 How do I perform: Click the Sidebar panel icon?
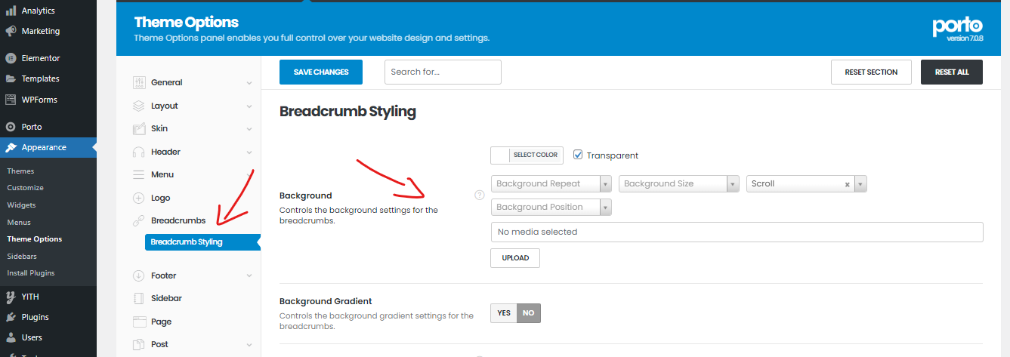coord(138,298)
